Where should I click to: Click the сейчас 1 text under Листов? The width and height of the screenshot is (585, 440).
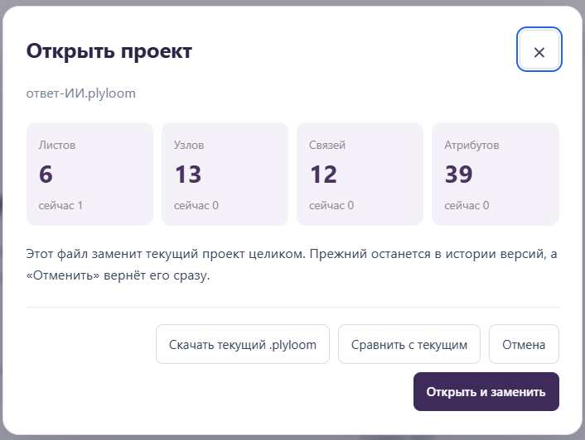pyautogui.click(x=60, y=205)
